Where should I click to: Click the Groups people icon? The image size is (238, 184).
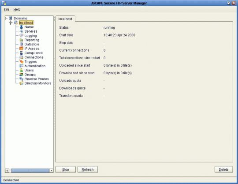(22, 75)
